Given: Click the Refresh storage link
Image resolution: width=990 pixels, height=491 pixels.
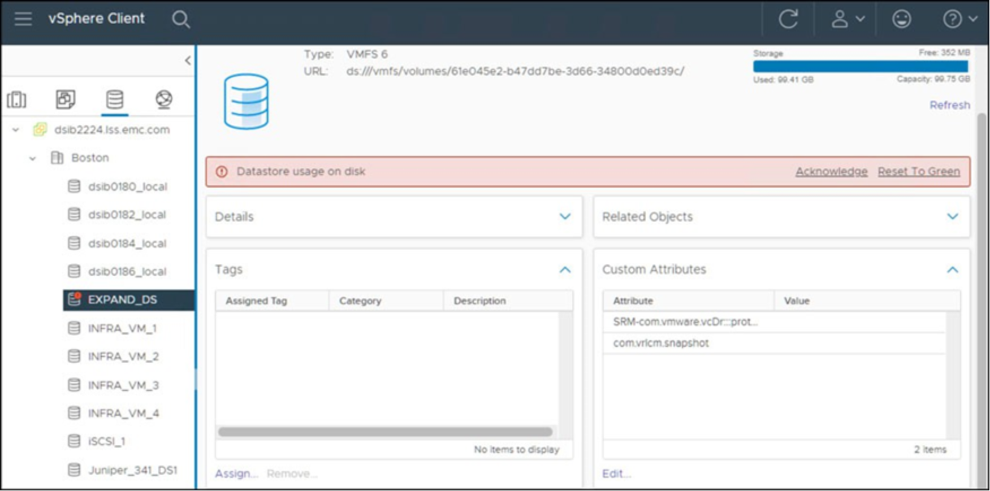Looking at the screenshot, I should pos(950,105).
